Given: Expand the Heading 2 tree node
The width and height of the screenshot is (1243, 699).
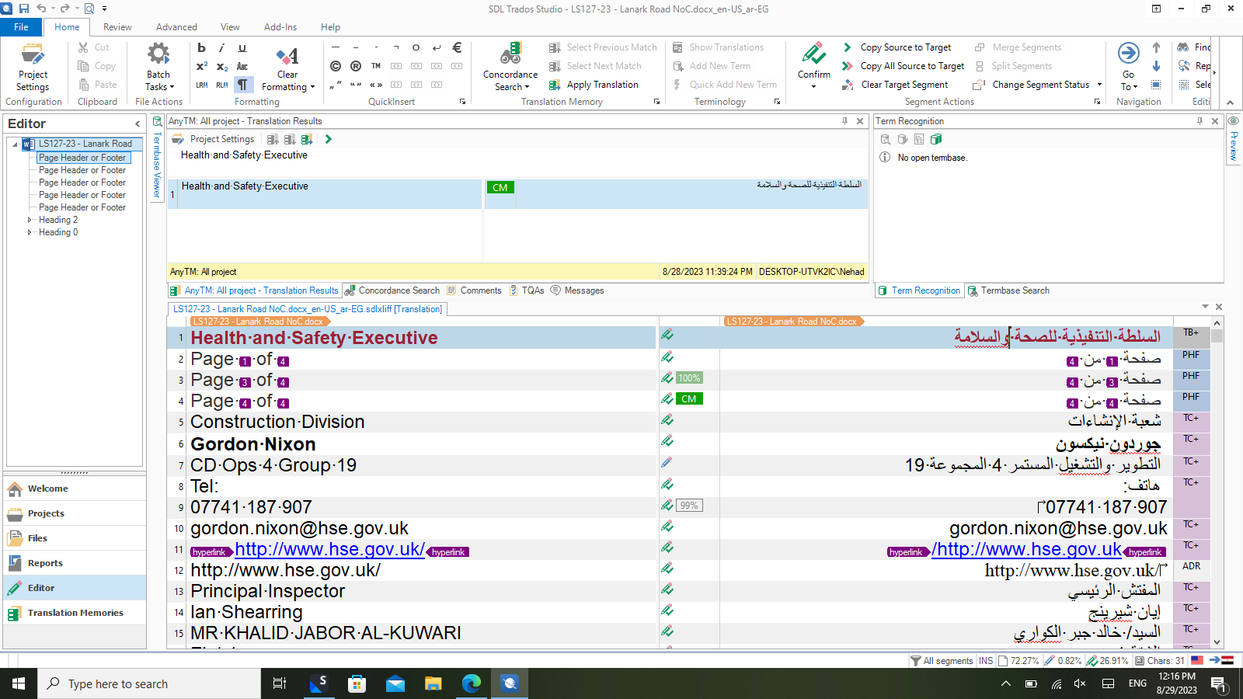Looking at the screenshot, I should (x=30, y=220).
